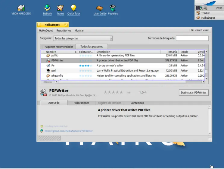The width and height of the screenshot is (224, 169).
Task: Click the 378.87 KiB size cell
Action: point(171,60)
